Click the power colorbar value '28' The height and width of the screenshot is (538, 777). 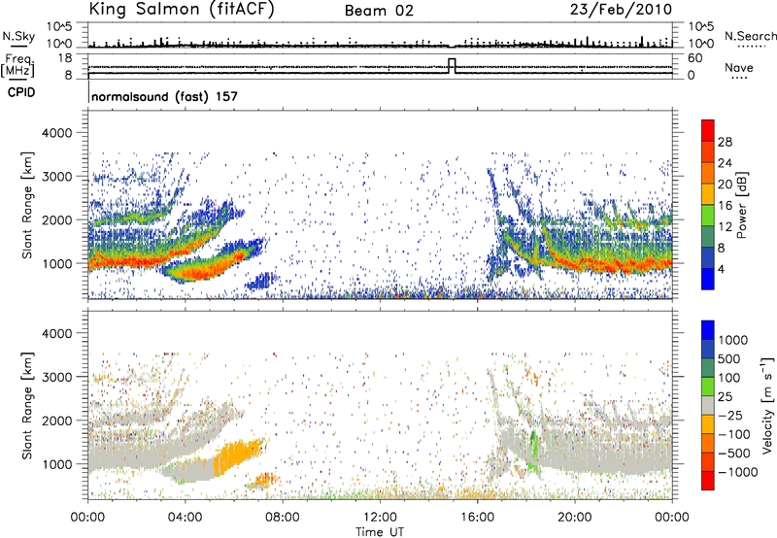[725, 142]
